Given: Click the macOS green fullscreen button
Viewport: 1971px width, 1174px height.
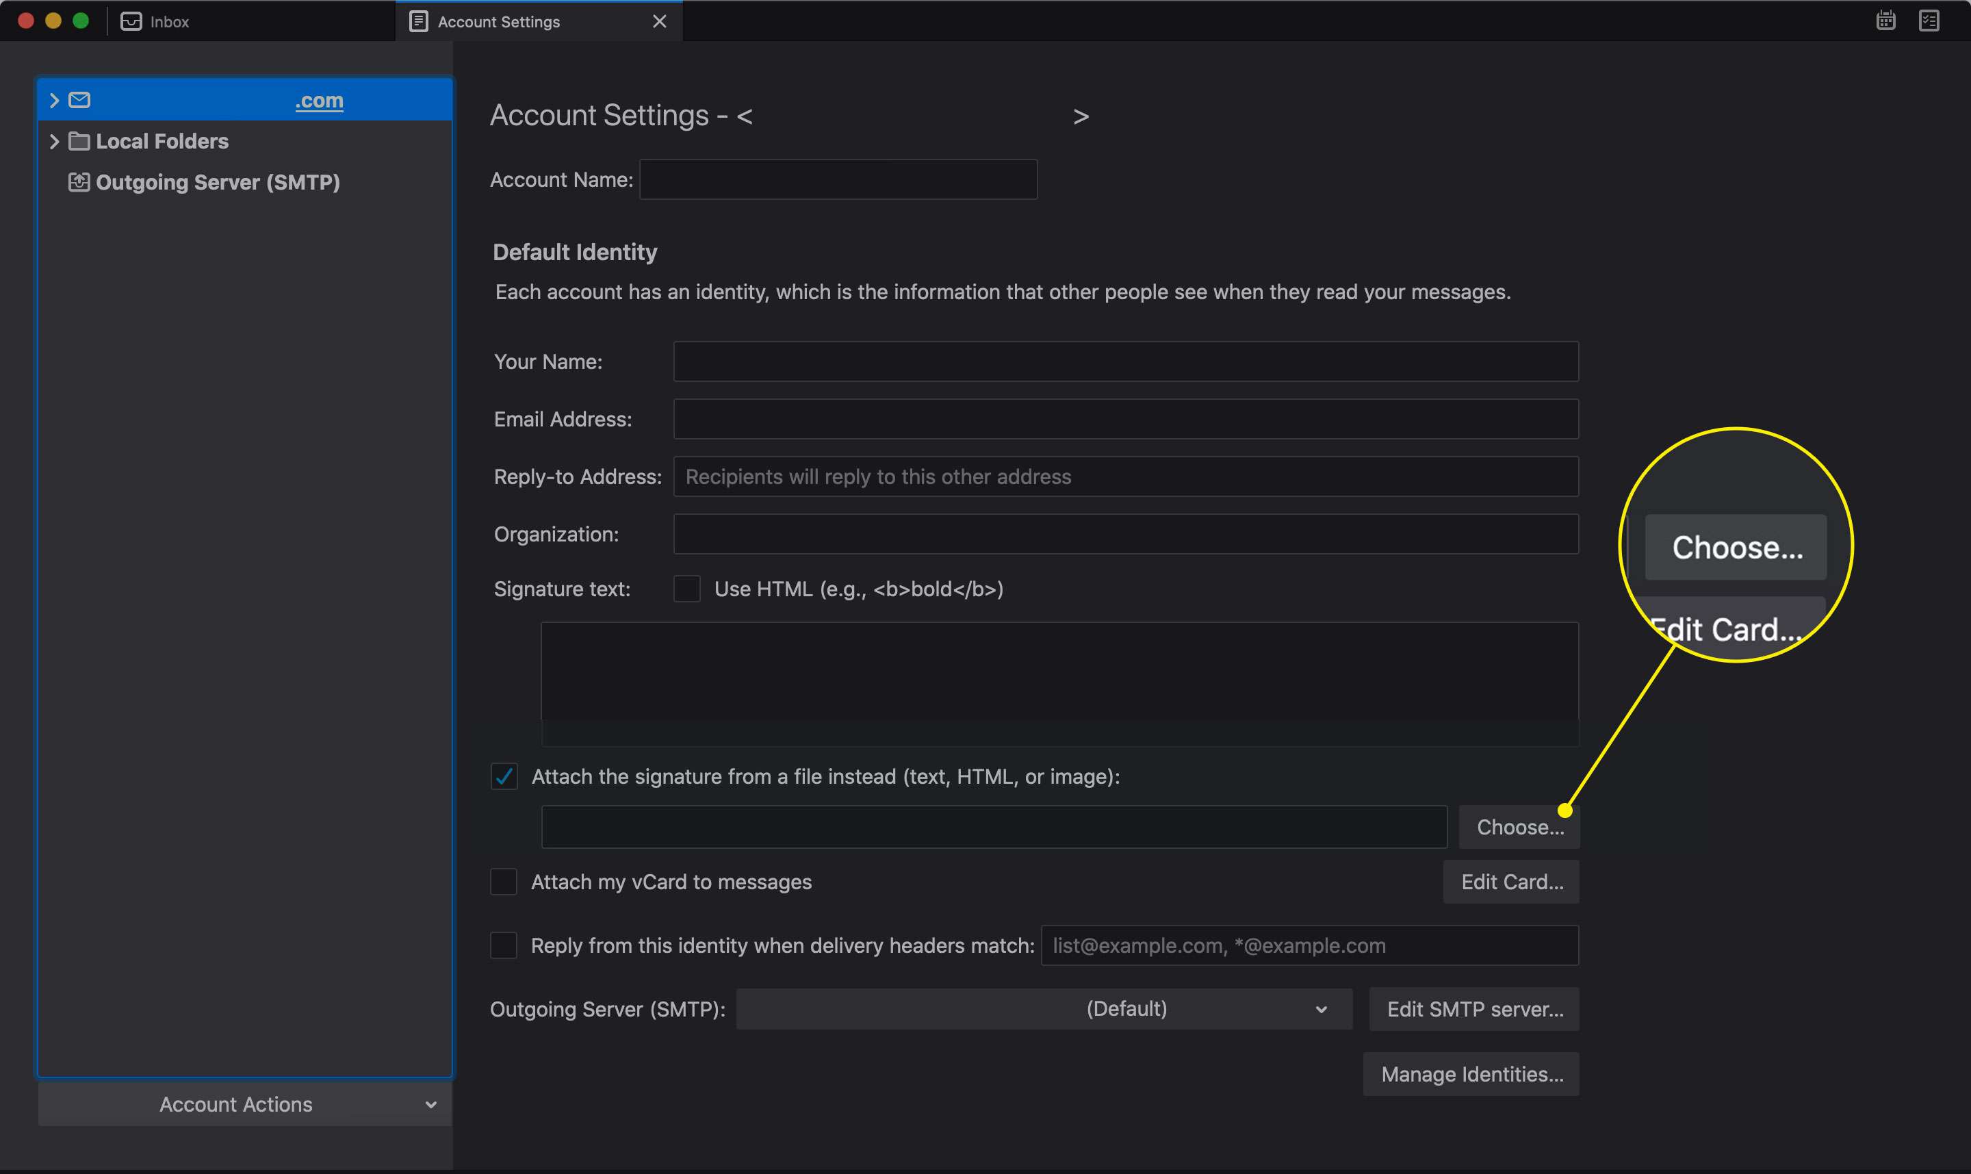Looking at the screenshot, I should [81, 21].
